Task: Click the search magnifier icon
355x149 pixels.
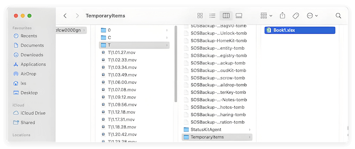Action: tap(338, 16)
